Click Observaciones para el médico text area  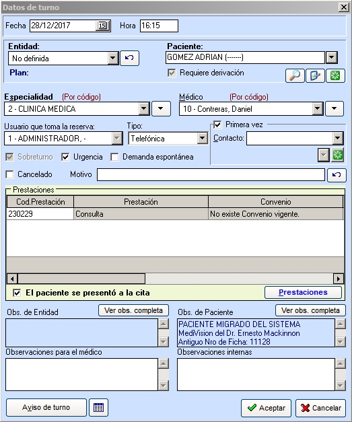click(82, 374)
